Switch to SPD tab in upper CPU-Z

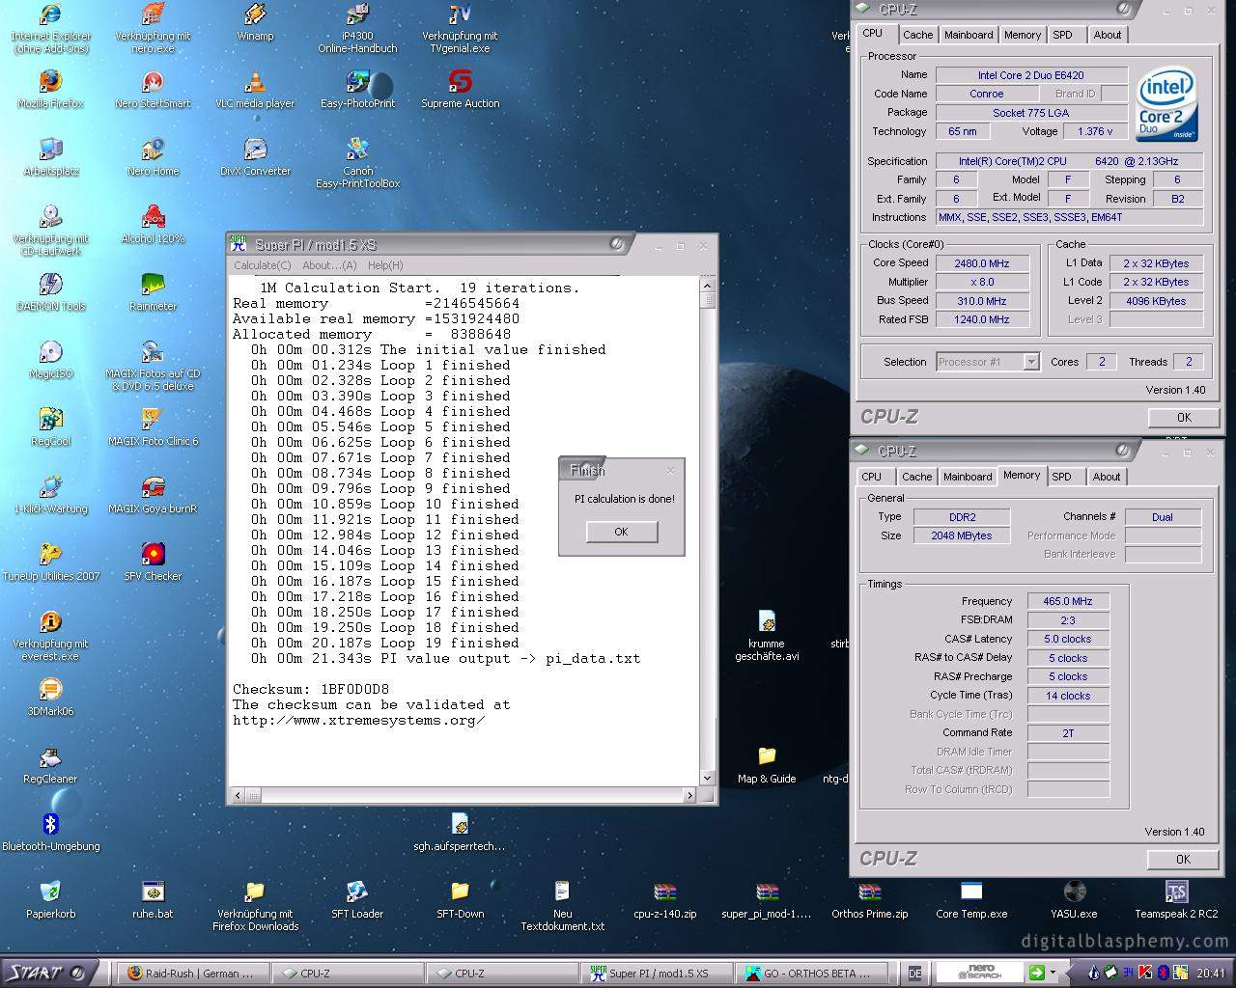[x=1062, y=35]
